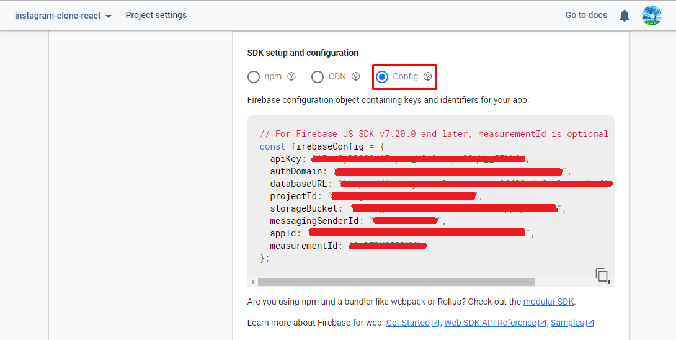Open the notifications bell

pos(625,16)
